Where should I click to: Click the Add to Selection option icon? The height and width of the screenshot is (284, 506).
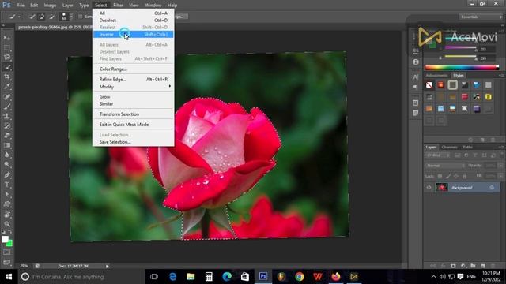(x=41, y=17)
